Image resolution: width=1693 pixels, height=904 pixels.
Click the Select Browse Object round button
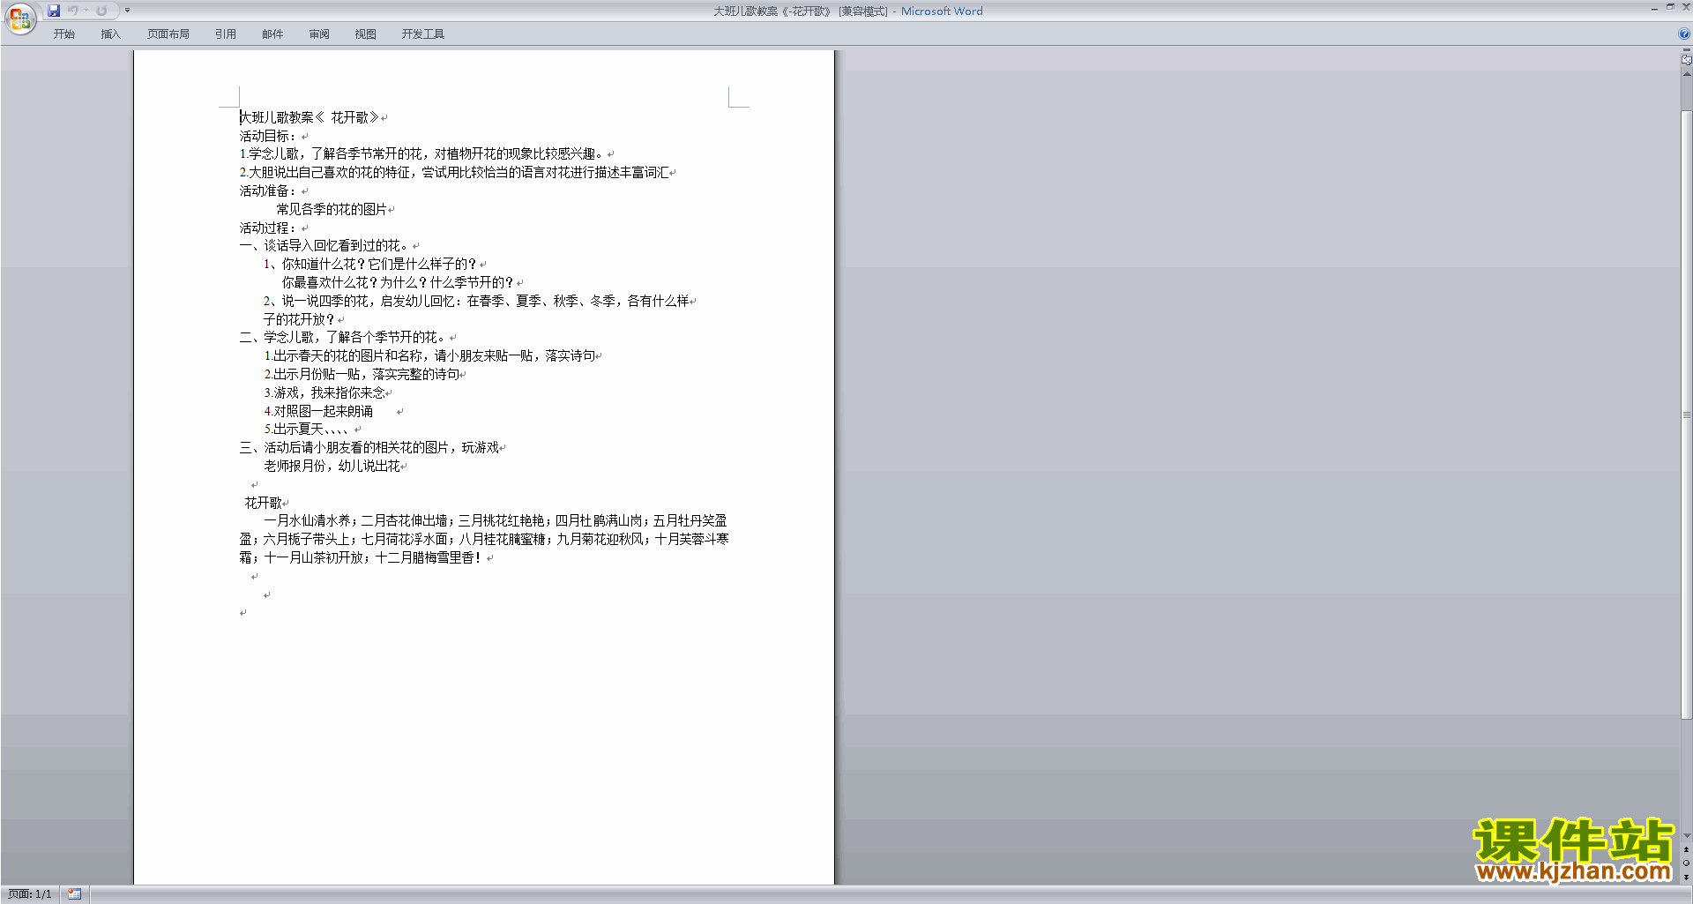(x=1687, y=863)
